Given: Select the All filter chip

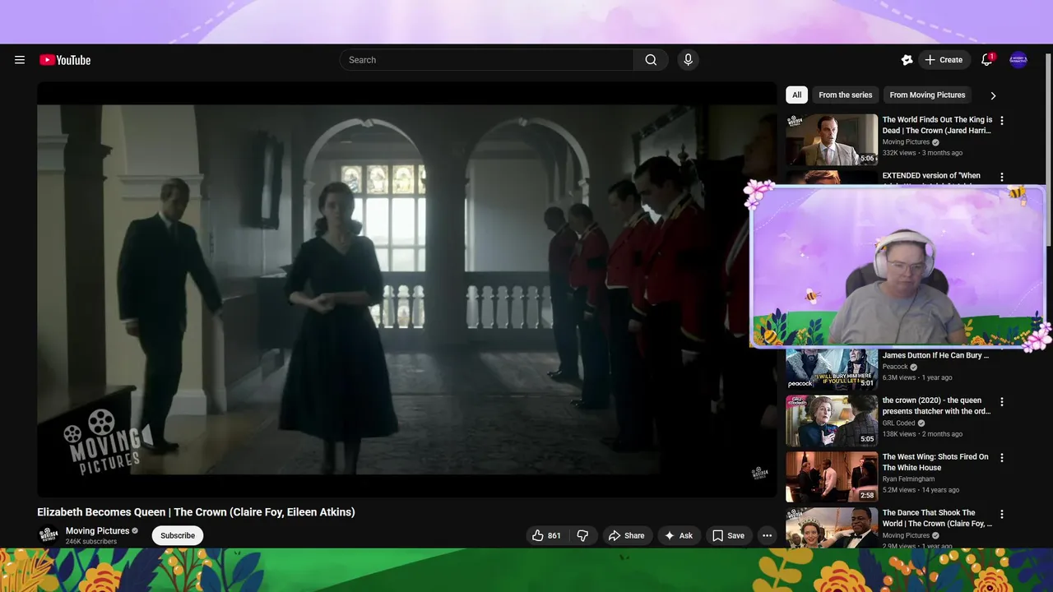Looking at the screenshot, I should (796, 95).
